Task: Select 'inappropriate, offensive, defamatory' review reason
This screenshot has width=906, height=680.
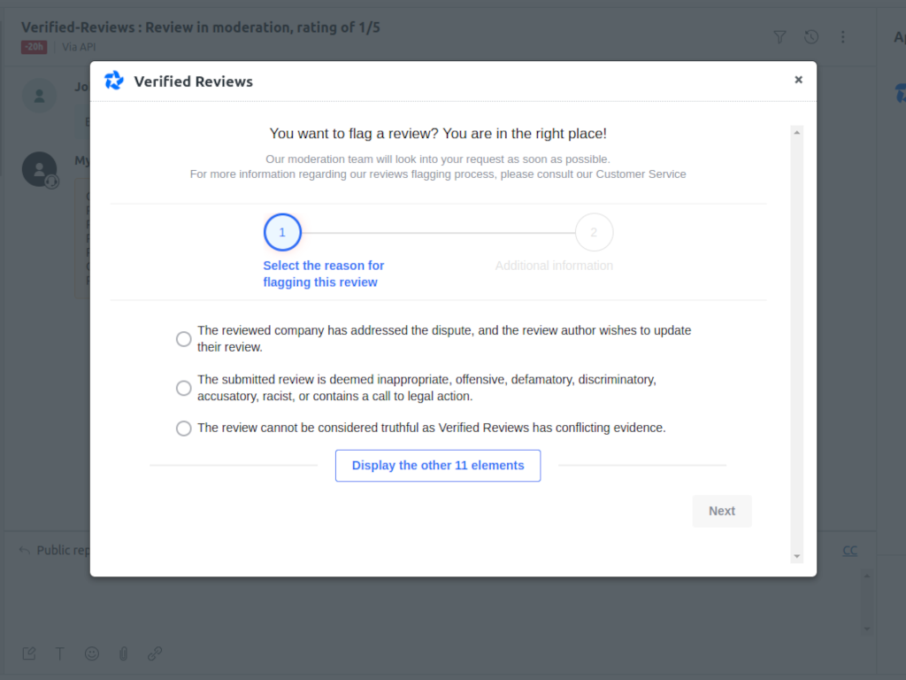Action: [x=184, y=388]
